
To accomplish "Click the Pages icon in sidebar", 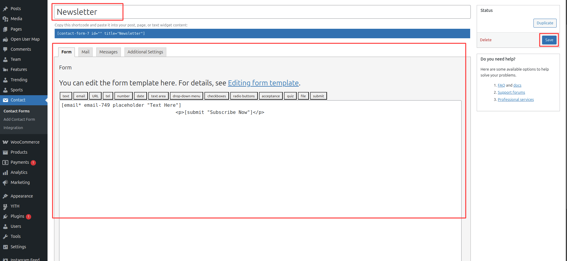I will (x=5, y=29).
